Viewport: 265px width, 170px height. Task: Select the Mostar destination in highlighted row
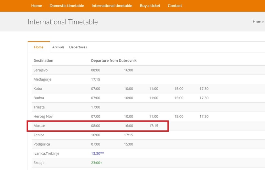[39, 126]
